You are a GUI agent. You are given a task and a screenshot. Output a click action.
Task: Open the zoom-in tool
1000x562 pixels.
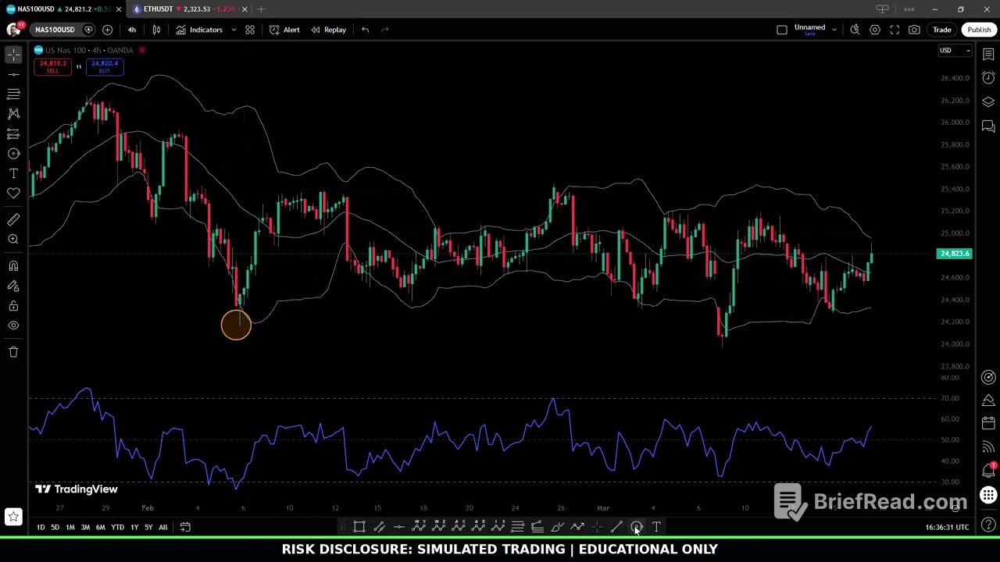(12, 239)
